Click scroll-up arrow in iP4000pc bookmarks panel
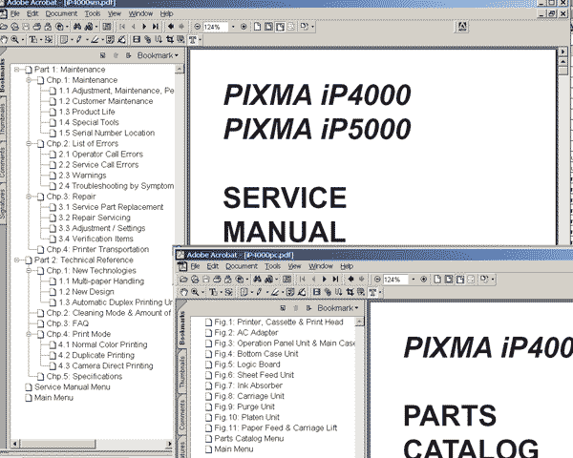This screenshot has width=573, height=458. pyautogui.click(x=359, y=322)
